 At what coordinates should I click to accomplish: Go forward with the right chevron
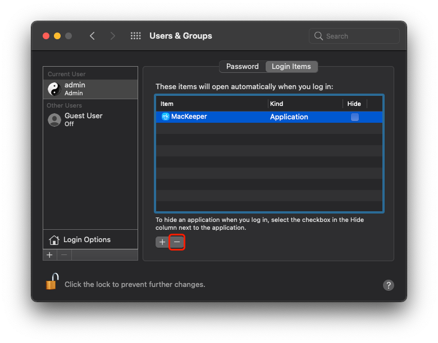[112, 36]
